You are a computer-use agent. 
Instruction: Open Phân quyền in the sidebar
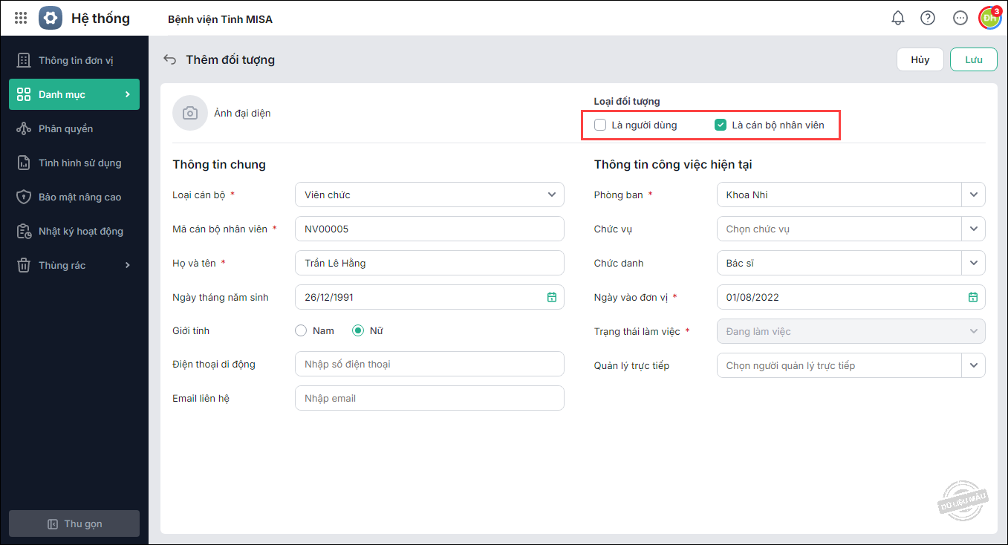click(65, 128)
